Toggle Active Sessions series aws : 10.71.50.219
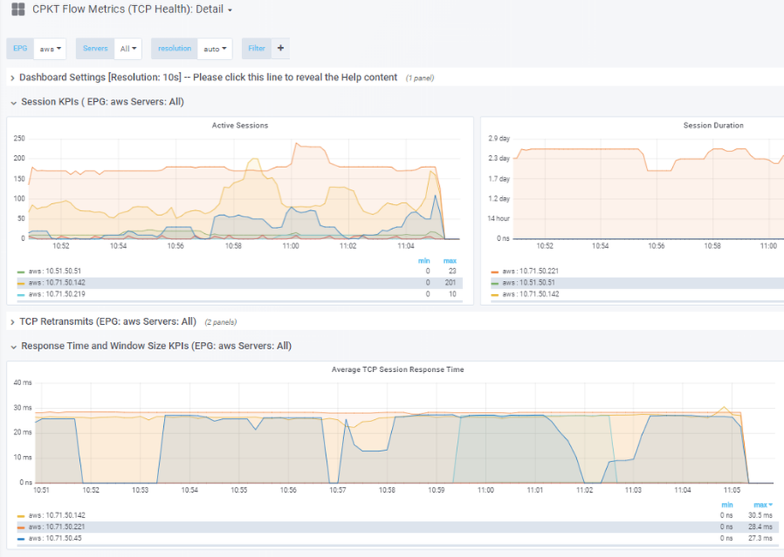Screen dimensions: 784x557 [56, 293]
